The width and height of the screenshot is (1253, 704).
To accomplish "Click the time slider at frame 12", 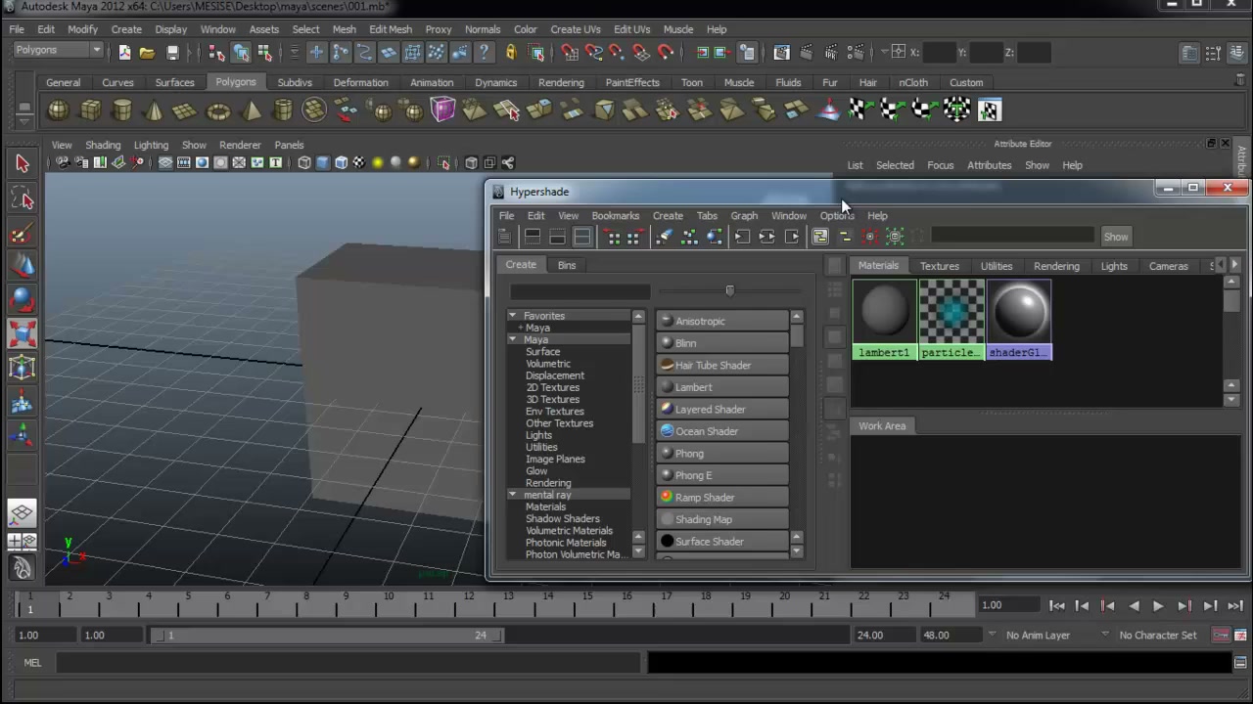I will 469,604.
